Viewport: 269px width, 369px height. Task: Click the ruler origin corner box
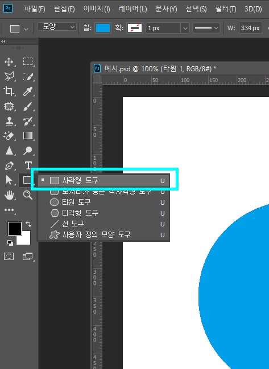tap(97, 80)
